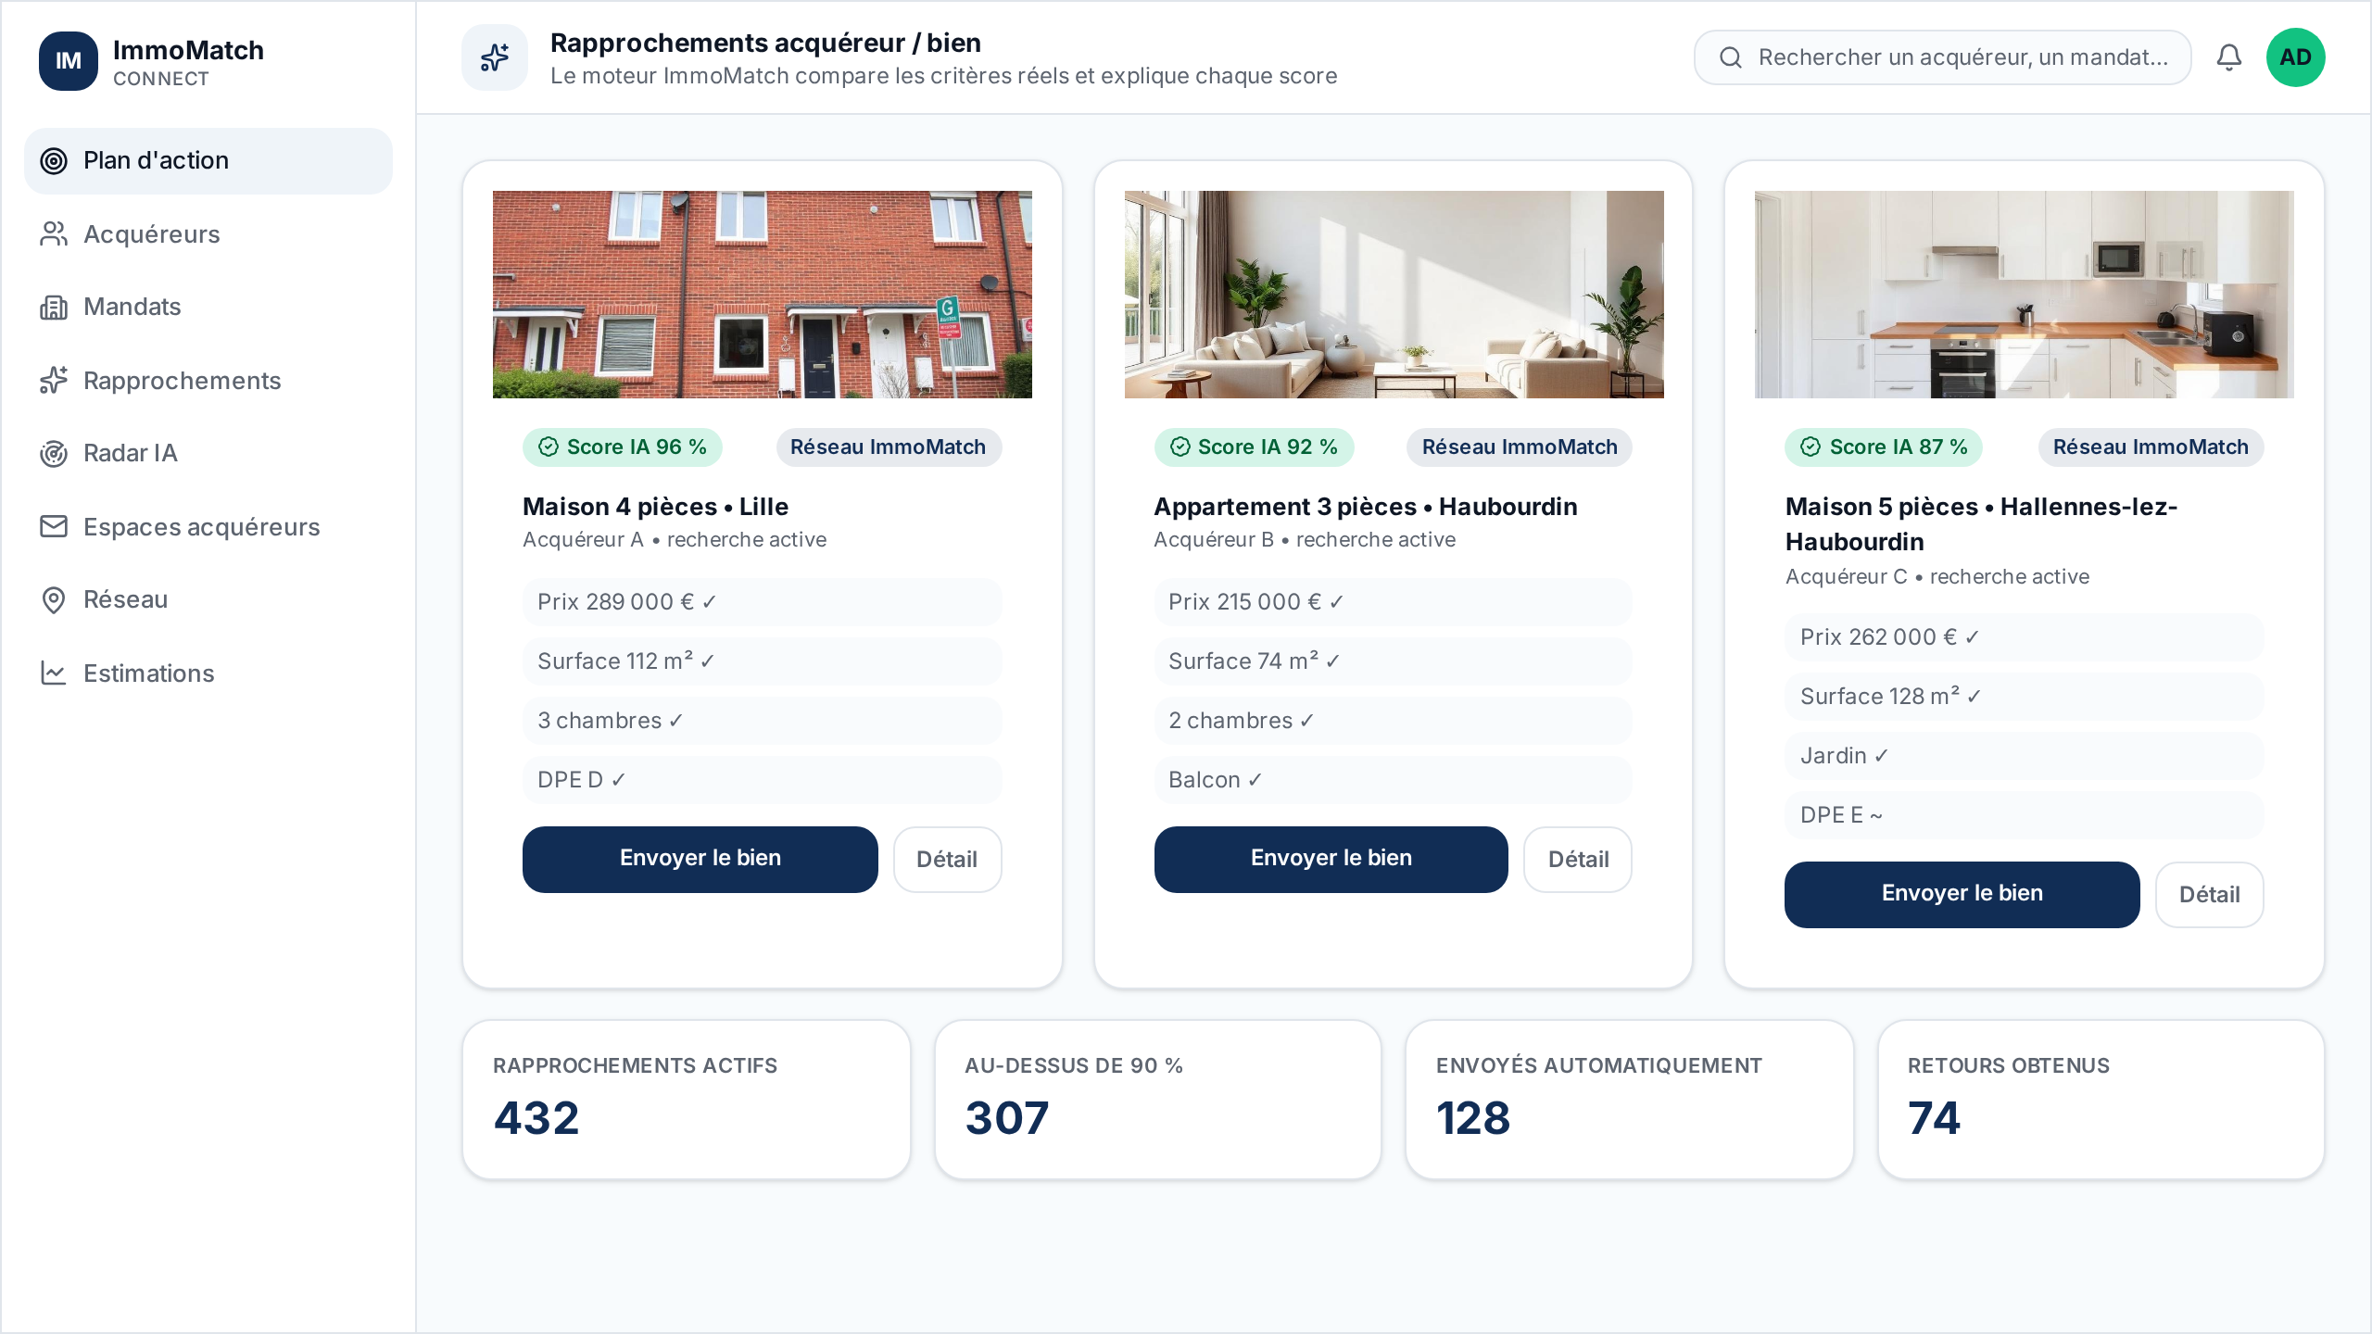The image size is (2372, 1334).
Task: Open Réseau in the sidebar
Action: pyautogui.click(x=208, y=600)
